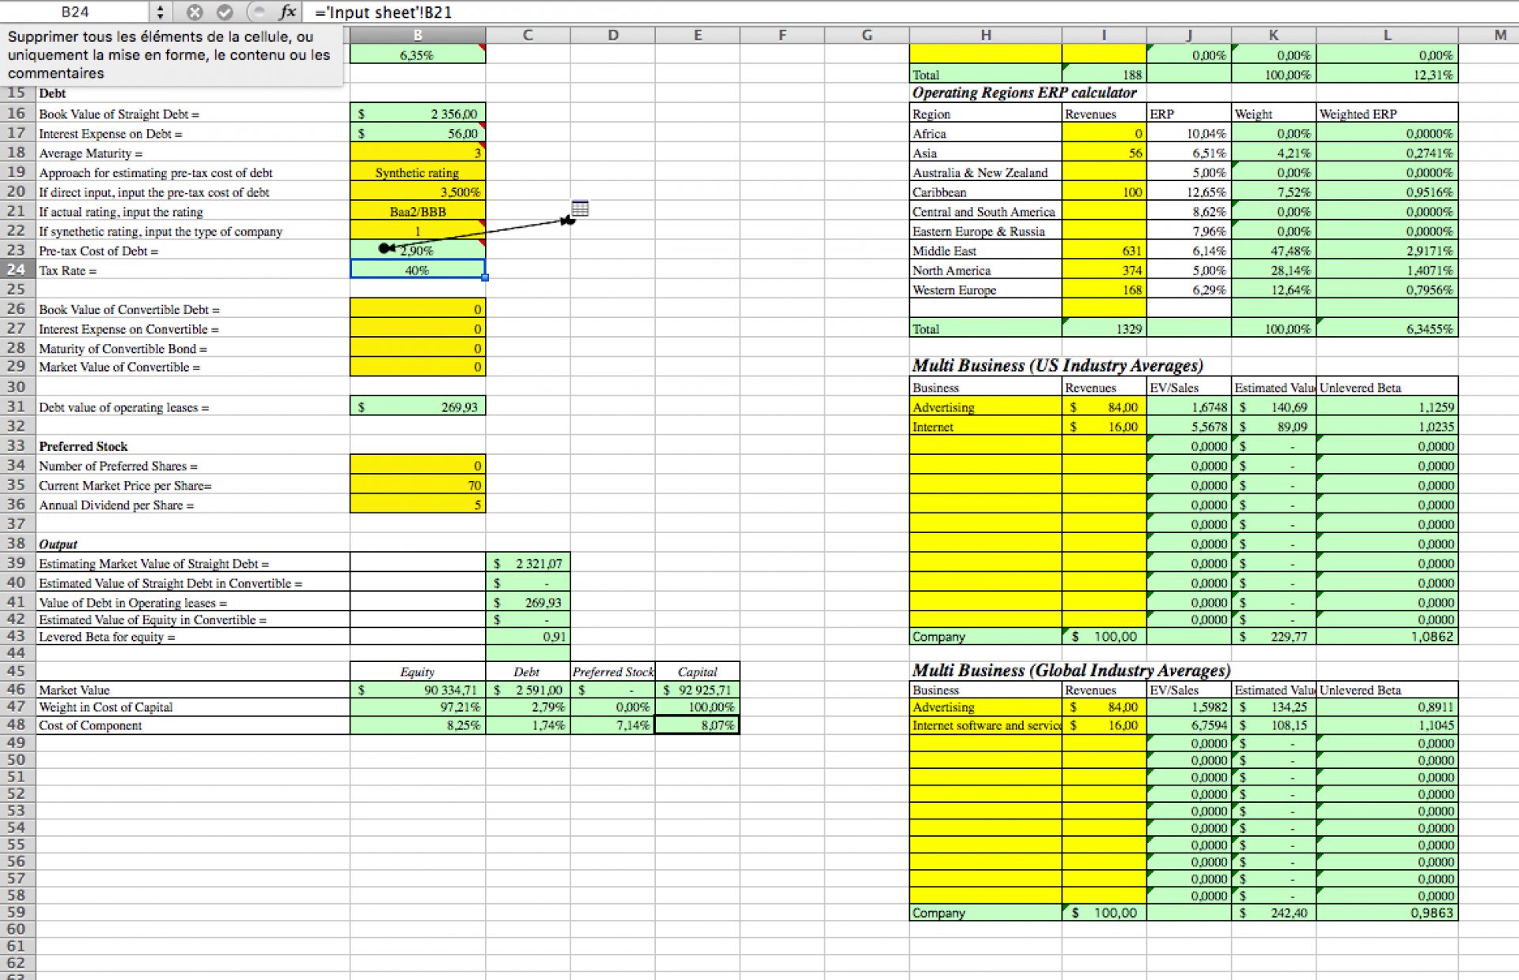1519x980 pixels.
Task: Click the US company unlevered beta 1,0862
Action: pos(1387,636)
